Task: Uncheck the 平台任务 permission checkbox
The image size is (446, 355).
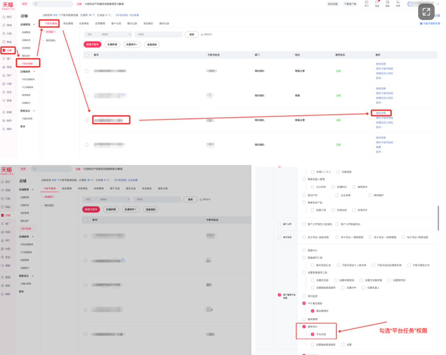Action: (x=313, y=334)
